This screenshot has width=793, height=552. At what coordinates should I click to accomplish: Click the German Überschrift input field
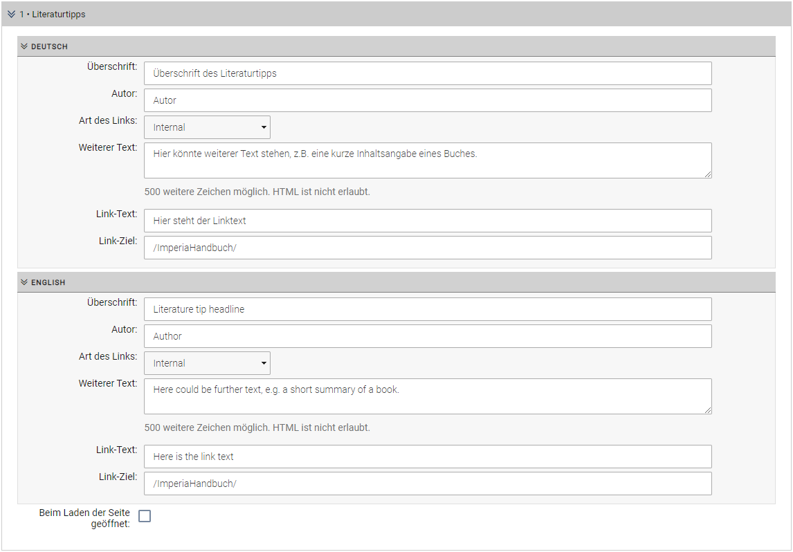[x=428, y=73]
